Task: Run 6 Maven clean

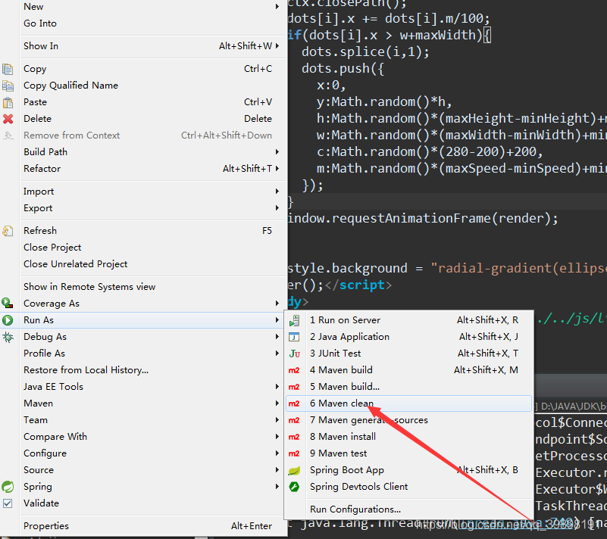Action: tap(408, 403)
